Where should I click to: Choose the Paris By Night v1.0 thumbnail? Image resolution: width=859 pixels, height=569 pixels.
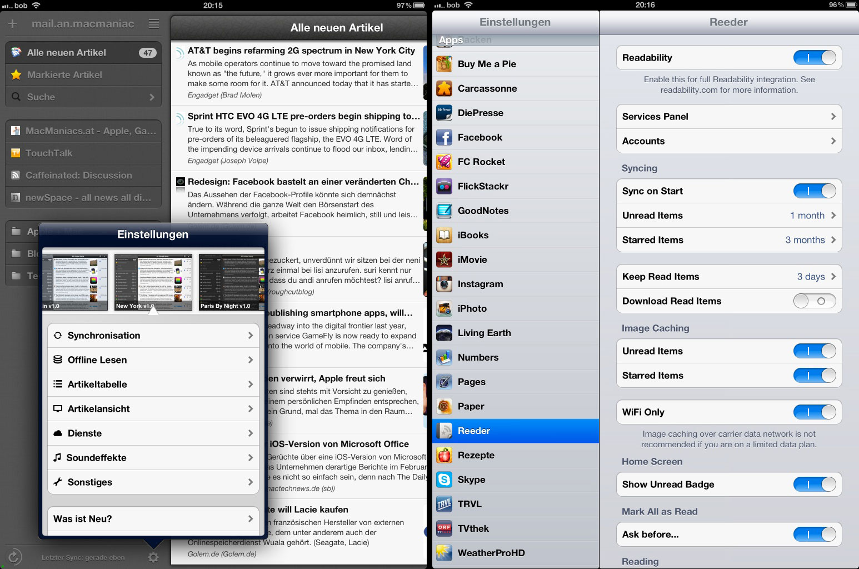click(x=232, y=282)
